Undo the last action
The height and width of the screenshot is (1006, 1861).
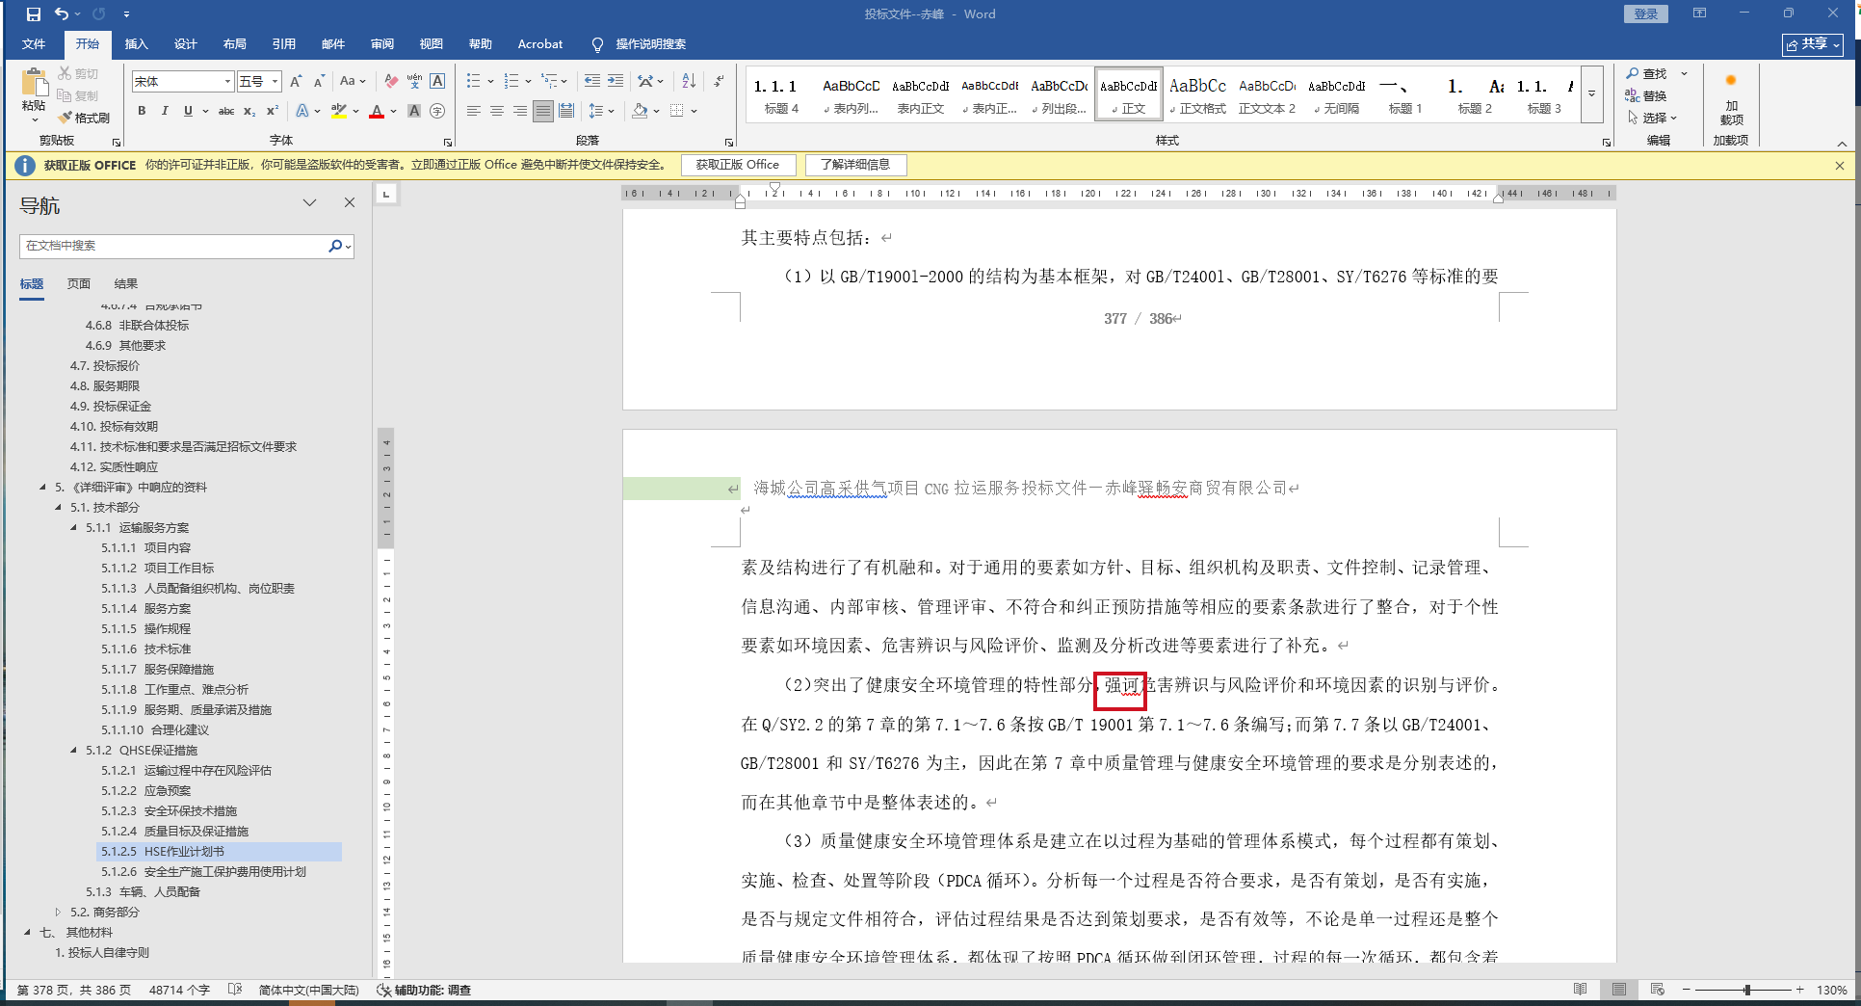[x=62, y=14]
